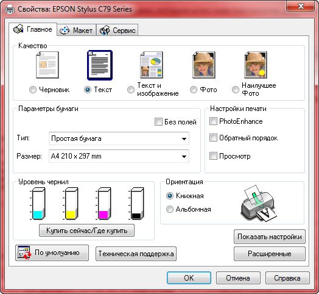Image resolution: width=319 pixels, height=294 pixels.
Task: Switch to the Макет tab
Action: (x=76, y=30)
